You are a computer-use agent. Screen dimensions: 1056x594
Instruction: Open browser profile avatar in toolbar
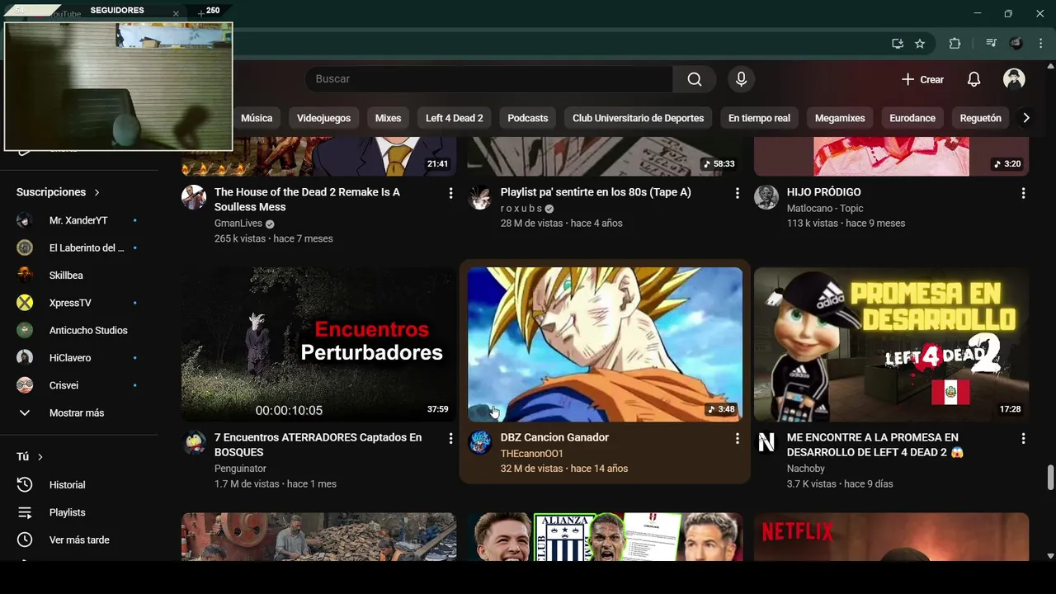[x=1016, y=44]
